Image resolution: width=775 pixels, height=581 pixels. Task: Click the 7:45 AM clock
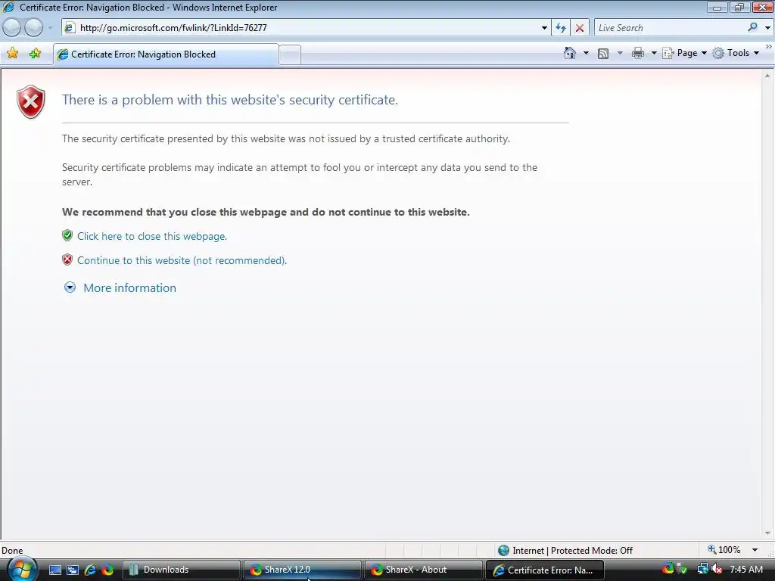tap(745, 570)
